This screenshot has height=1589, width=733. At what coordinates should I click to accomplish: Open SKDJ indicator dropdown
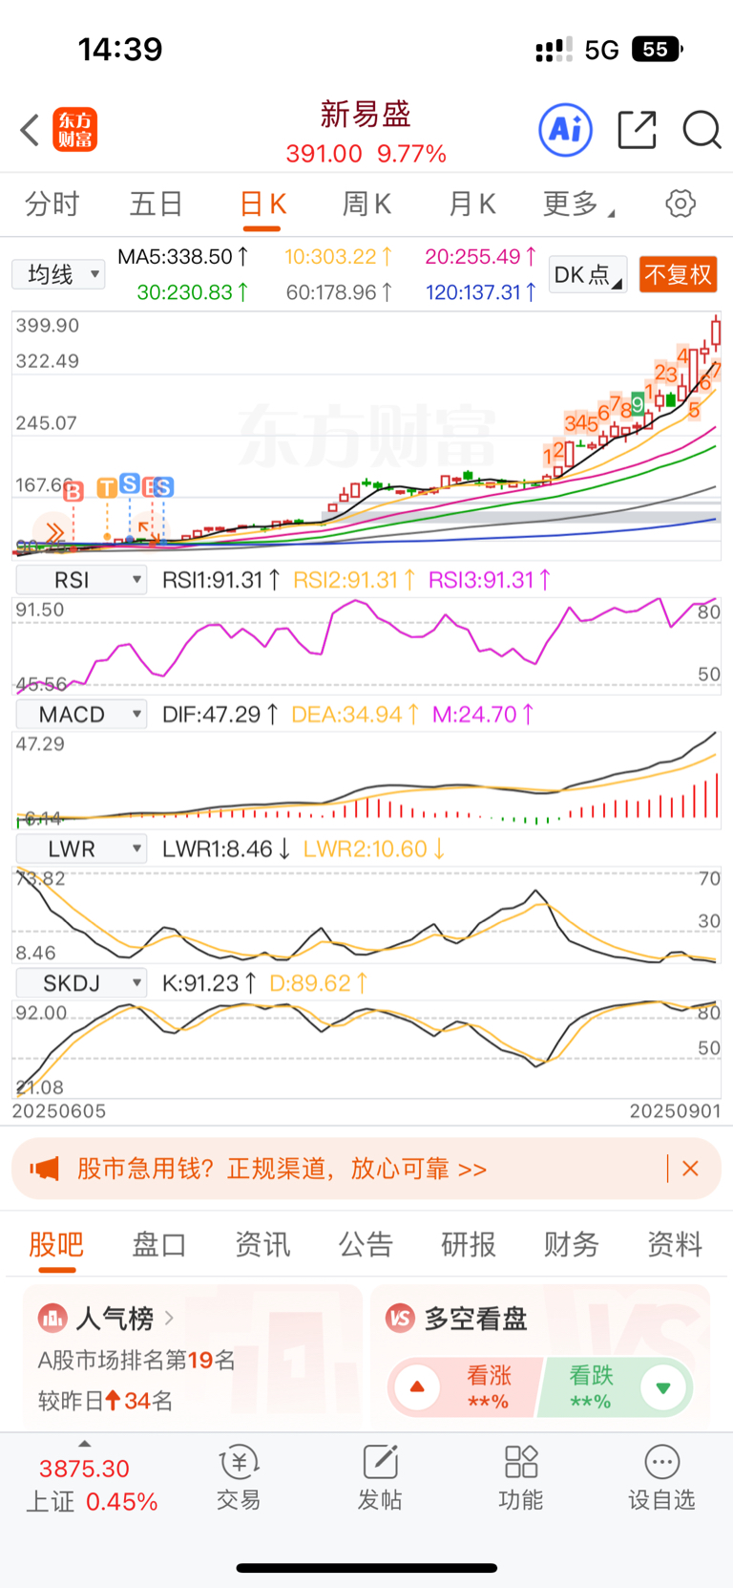[81, 982]
